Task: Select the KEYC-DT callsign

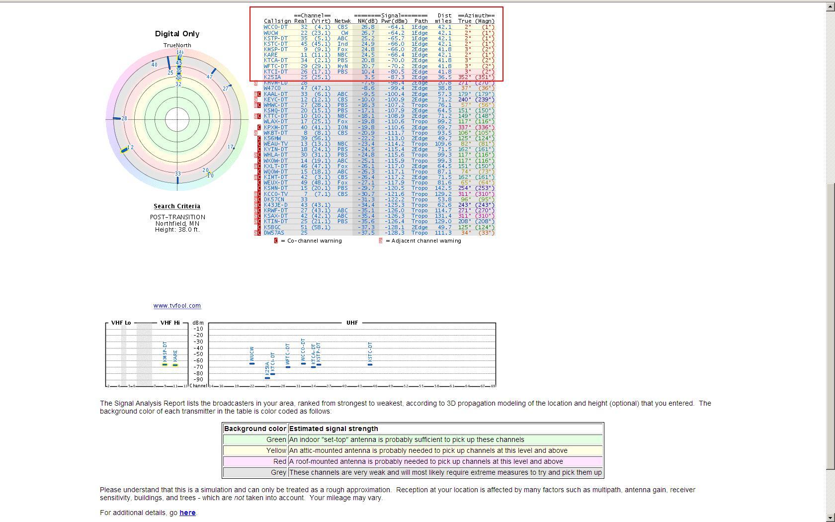Action: coord(276,99)
